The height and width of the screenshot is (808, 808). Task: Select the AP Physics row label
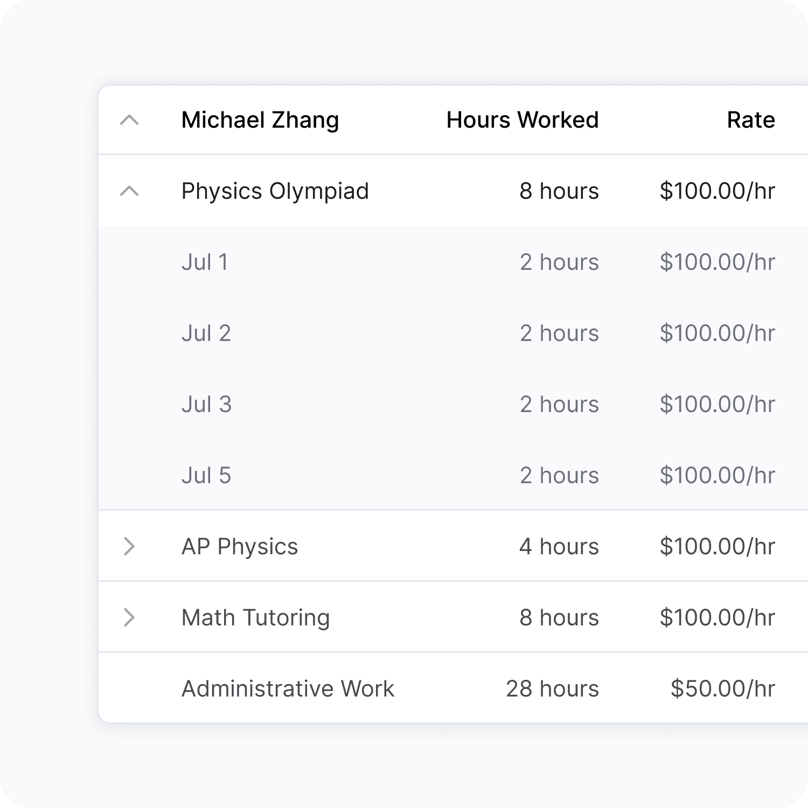click(240, 547)
